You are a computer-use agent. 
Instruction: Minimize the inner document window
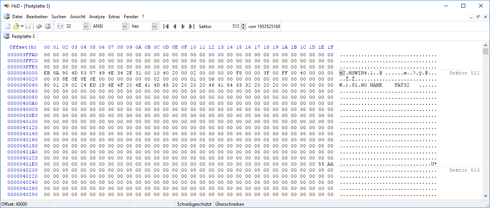click(471, 17)
